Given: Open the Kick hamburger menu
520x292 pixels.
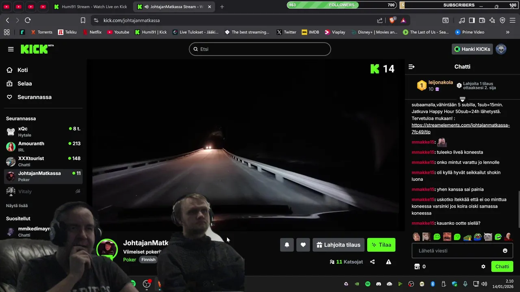Looking at the screenshot, I should point(11,49).
